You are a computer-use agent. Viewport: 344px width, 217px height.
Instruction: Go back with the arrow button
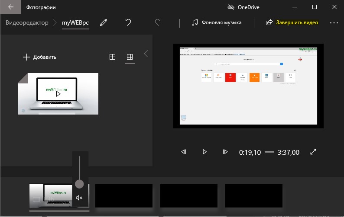[x=11, y=7]
